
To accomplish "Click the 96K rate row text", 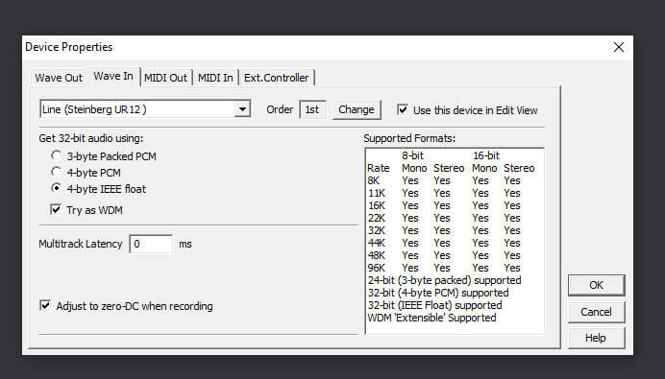I will tap(444, 268).
